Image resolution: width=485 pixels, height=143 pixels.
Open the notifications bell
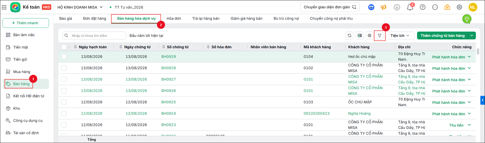pos(410,7)
